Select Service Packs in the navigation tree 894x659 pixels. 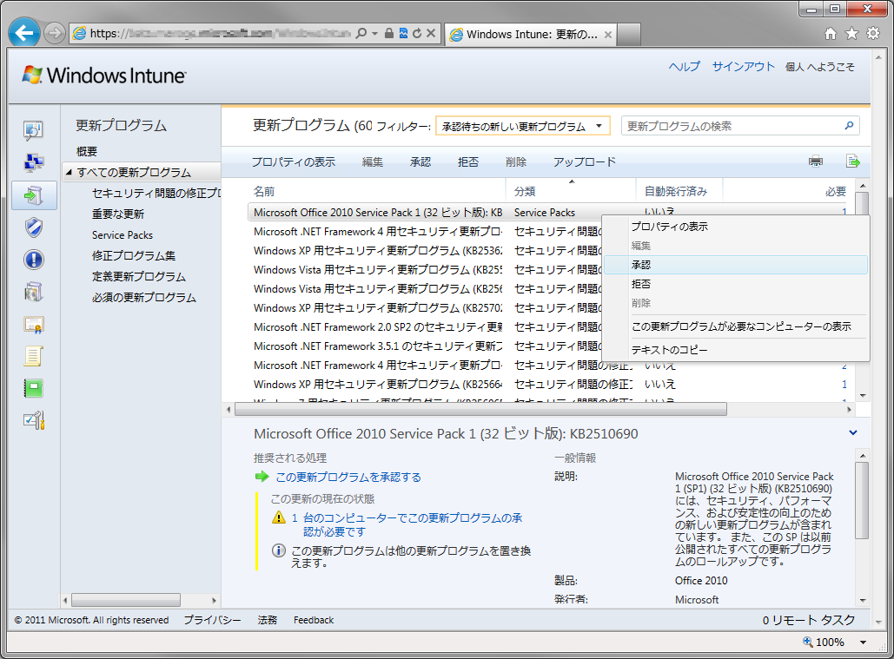click(122, 234)
